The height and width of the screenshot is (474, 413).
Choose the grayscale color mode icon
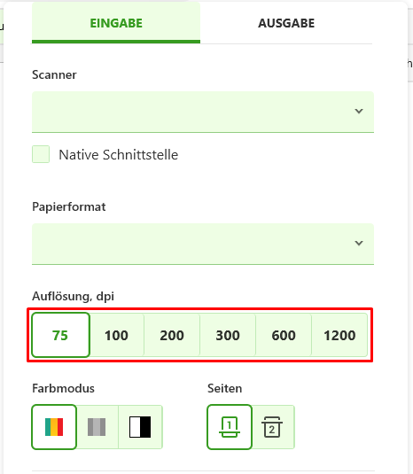tap(97, 427)
